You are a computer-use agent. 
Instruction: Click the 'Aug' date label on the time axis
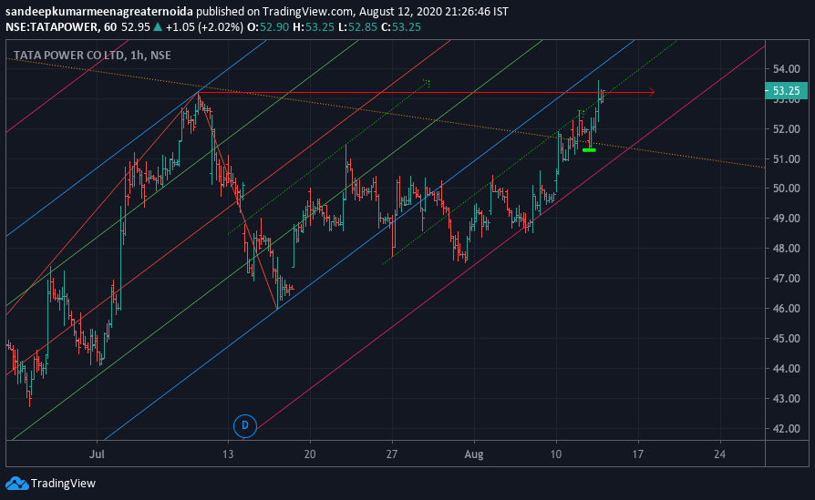[473, 454]
